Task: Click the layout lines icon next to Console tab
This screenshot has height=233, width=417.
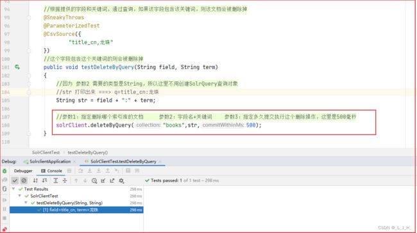Action: point(69,171)
